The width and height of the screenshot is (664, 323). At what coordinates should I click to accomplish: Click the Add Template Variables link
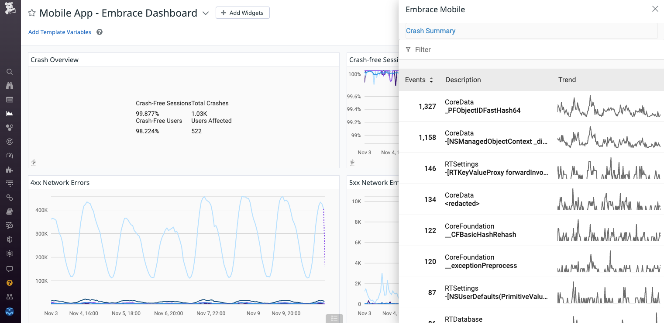(60, 32)
